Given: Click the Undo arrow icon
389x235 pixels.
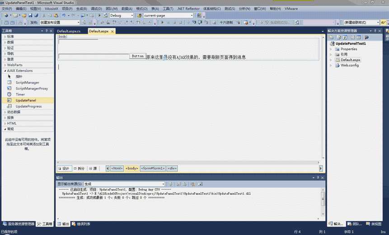Looking at the screenshot, I should click(x=64, y=15).
